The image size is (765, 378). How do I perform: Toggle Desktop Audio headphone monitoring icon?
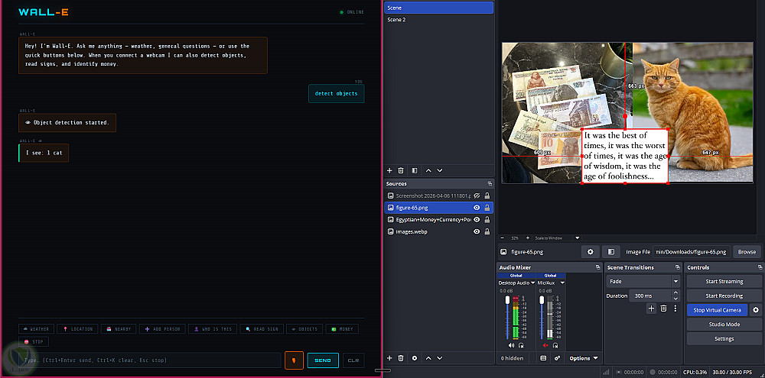[x=521, y=345]
